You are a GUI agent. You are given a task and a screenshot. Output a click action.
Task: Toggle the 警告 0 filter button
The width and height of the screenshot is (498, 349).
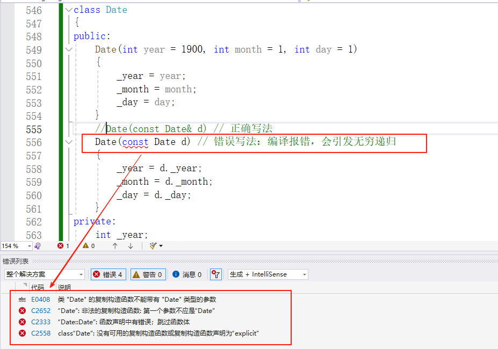tap(148, 274)
